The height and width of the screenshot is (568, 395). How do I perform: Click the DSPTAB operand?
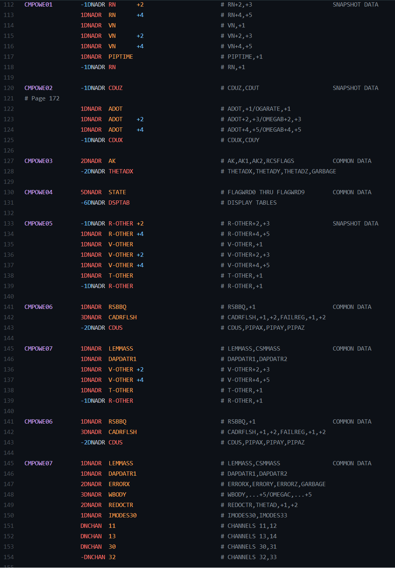coord(119,203)
